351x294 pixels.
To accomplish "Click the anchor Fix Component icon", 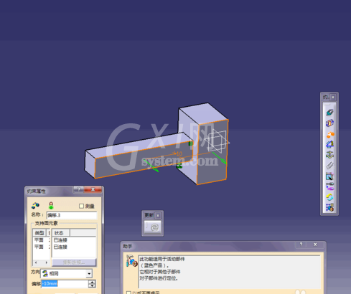I will [x=330, y=155].
